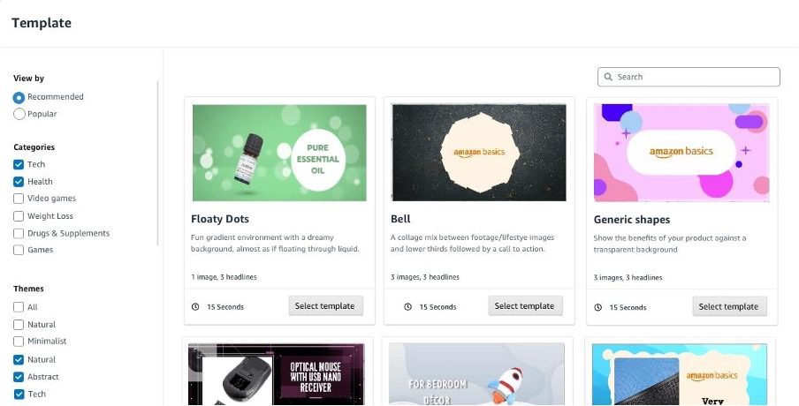Click the clock icon on Floaty Dots card
Viewport: 799px width, 406px height.
[x=195, y=307]
